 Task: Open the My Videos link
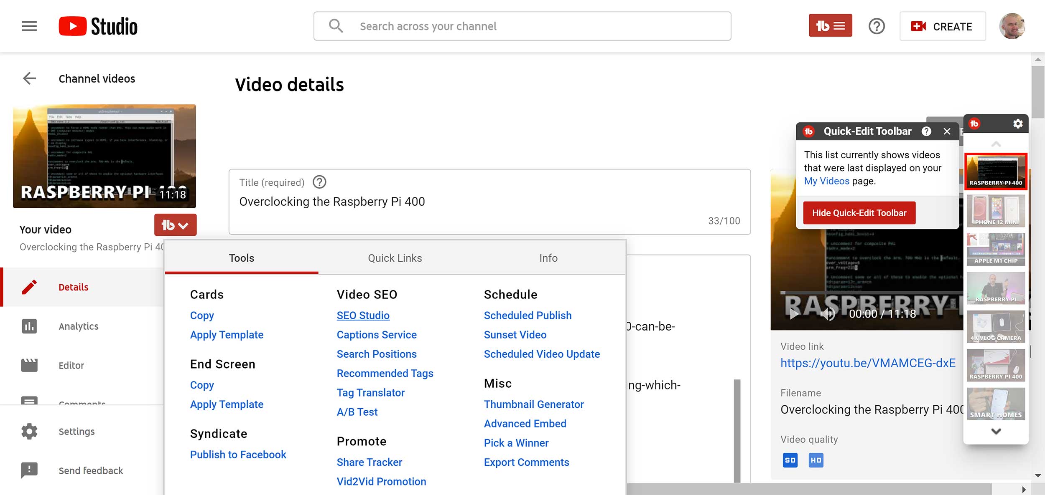pyautogui.click(x=826, y=181)
